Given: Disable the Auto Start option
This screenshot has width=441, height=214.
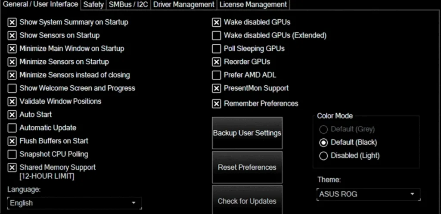Looking at the screenshot, I should (x=12, y=115).
